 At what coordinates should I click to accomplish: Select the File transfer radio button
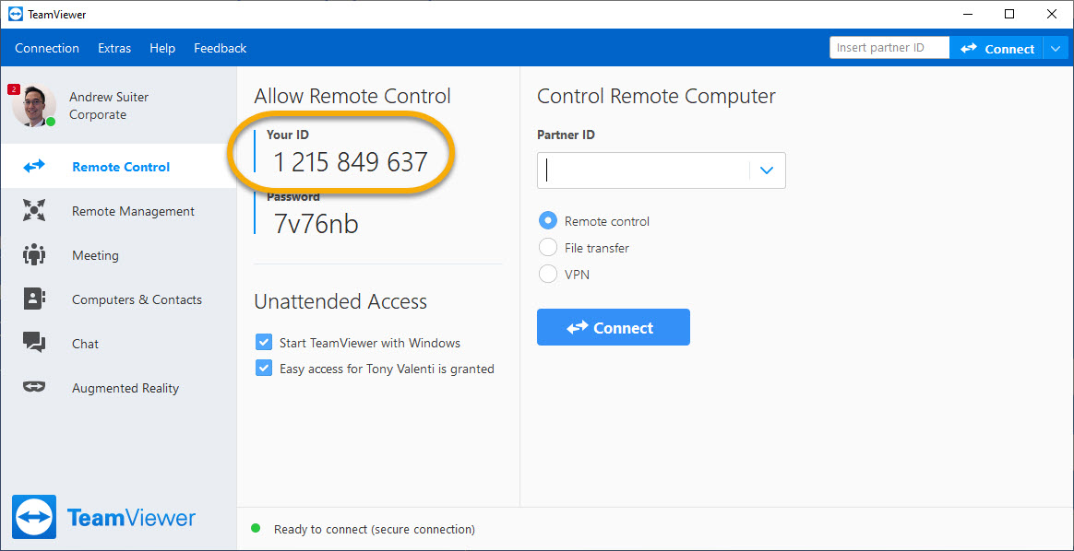[x=548, y=248]
